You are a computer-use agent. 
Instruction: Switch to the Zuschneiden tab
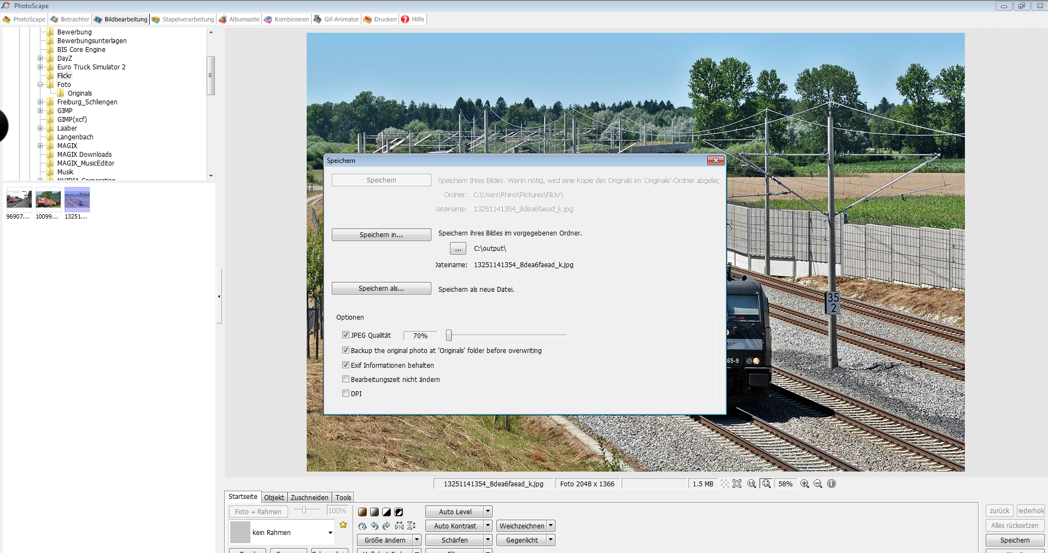pyautogui.click(x=309, y=497)
